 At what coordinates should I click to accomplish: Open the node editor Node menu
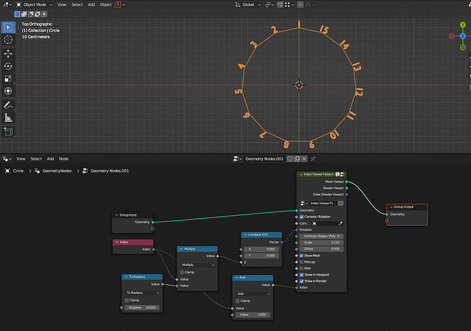63,158
